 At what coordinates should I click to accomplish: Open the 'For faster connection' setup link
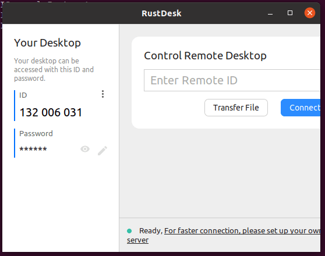pos(242,231)
